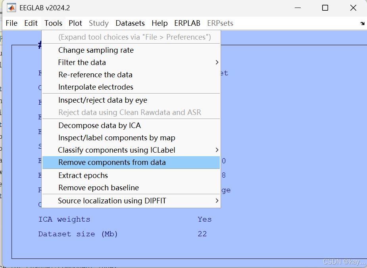Open the "Source localization using DIPFIT" submenu
Image resolution: width=367 pixels, height=268 pixels.
(103, 201)
